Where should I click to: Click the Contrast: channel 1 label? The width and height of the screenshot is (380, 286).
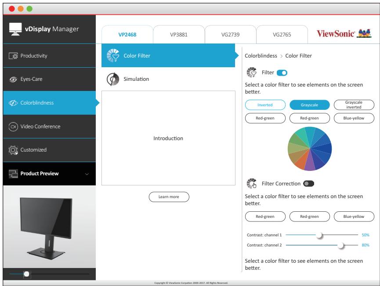point(264,235)
